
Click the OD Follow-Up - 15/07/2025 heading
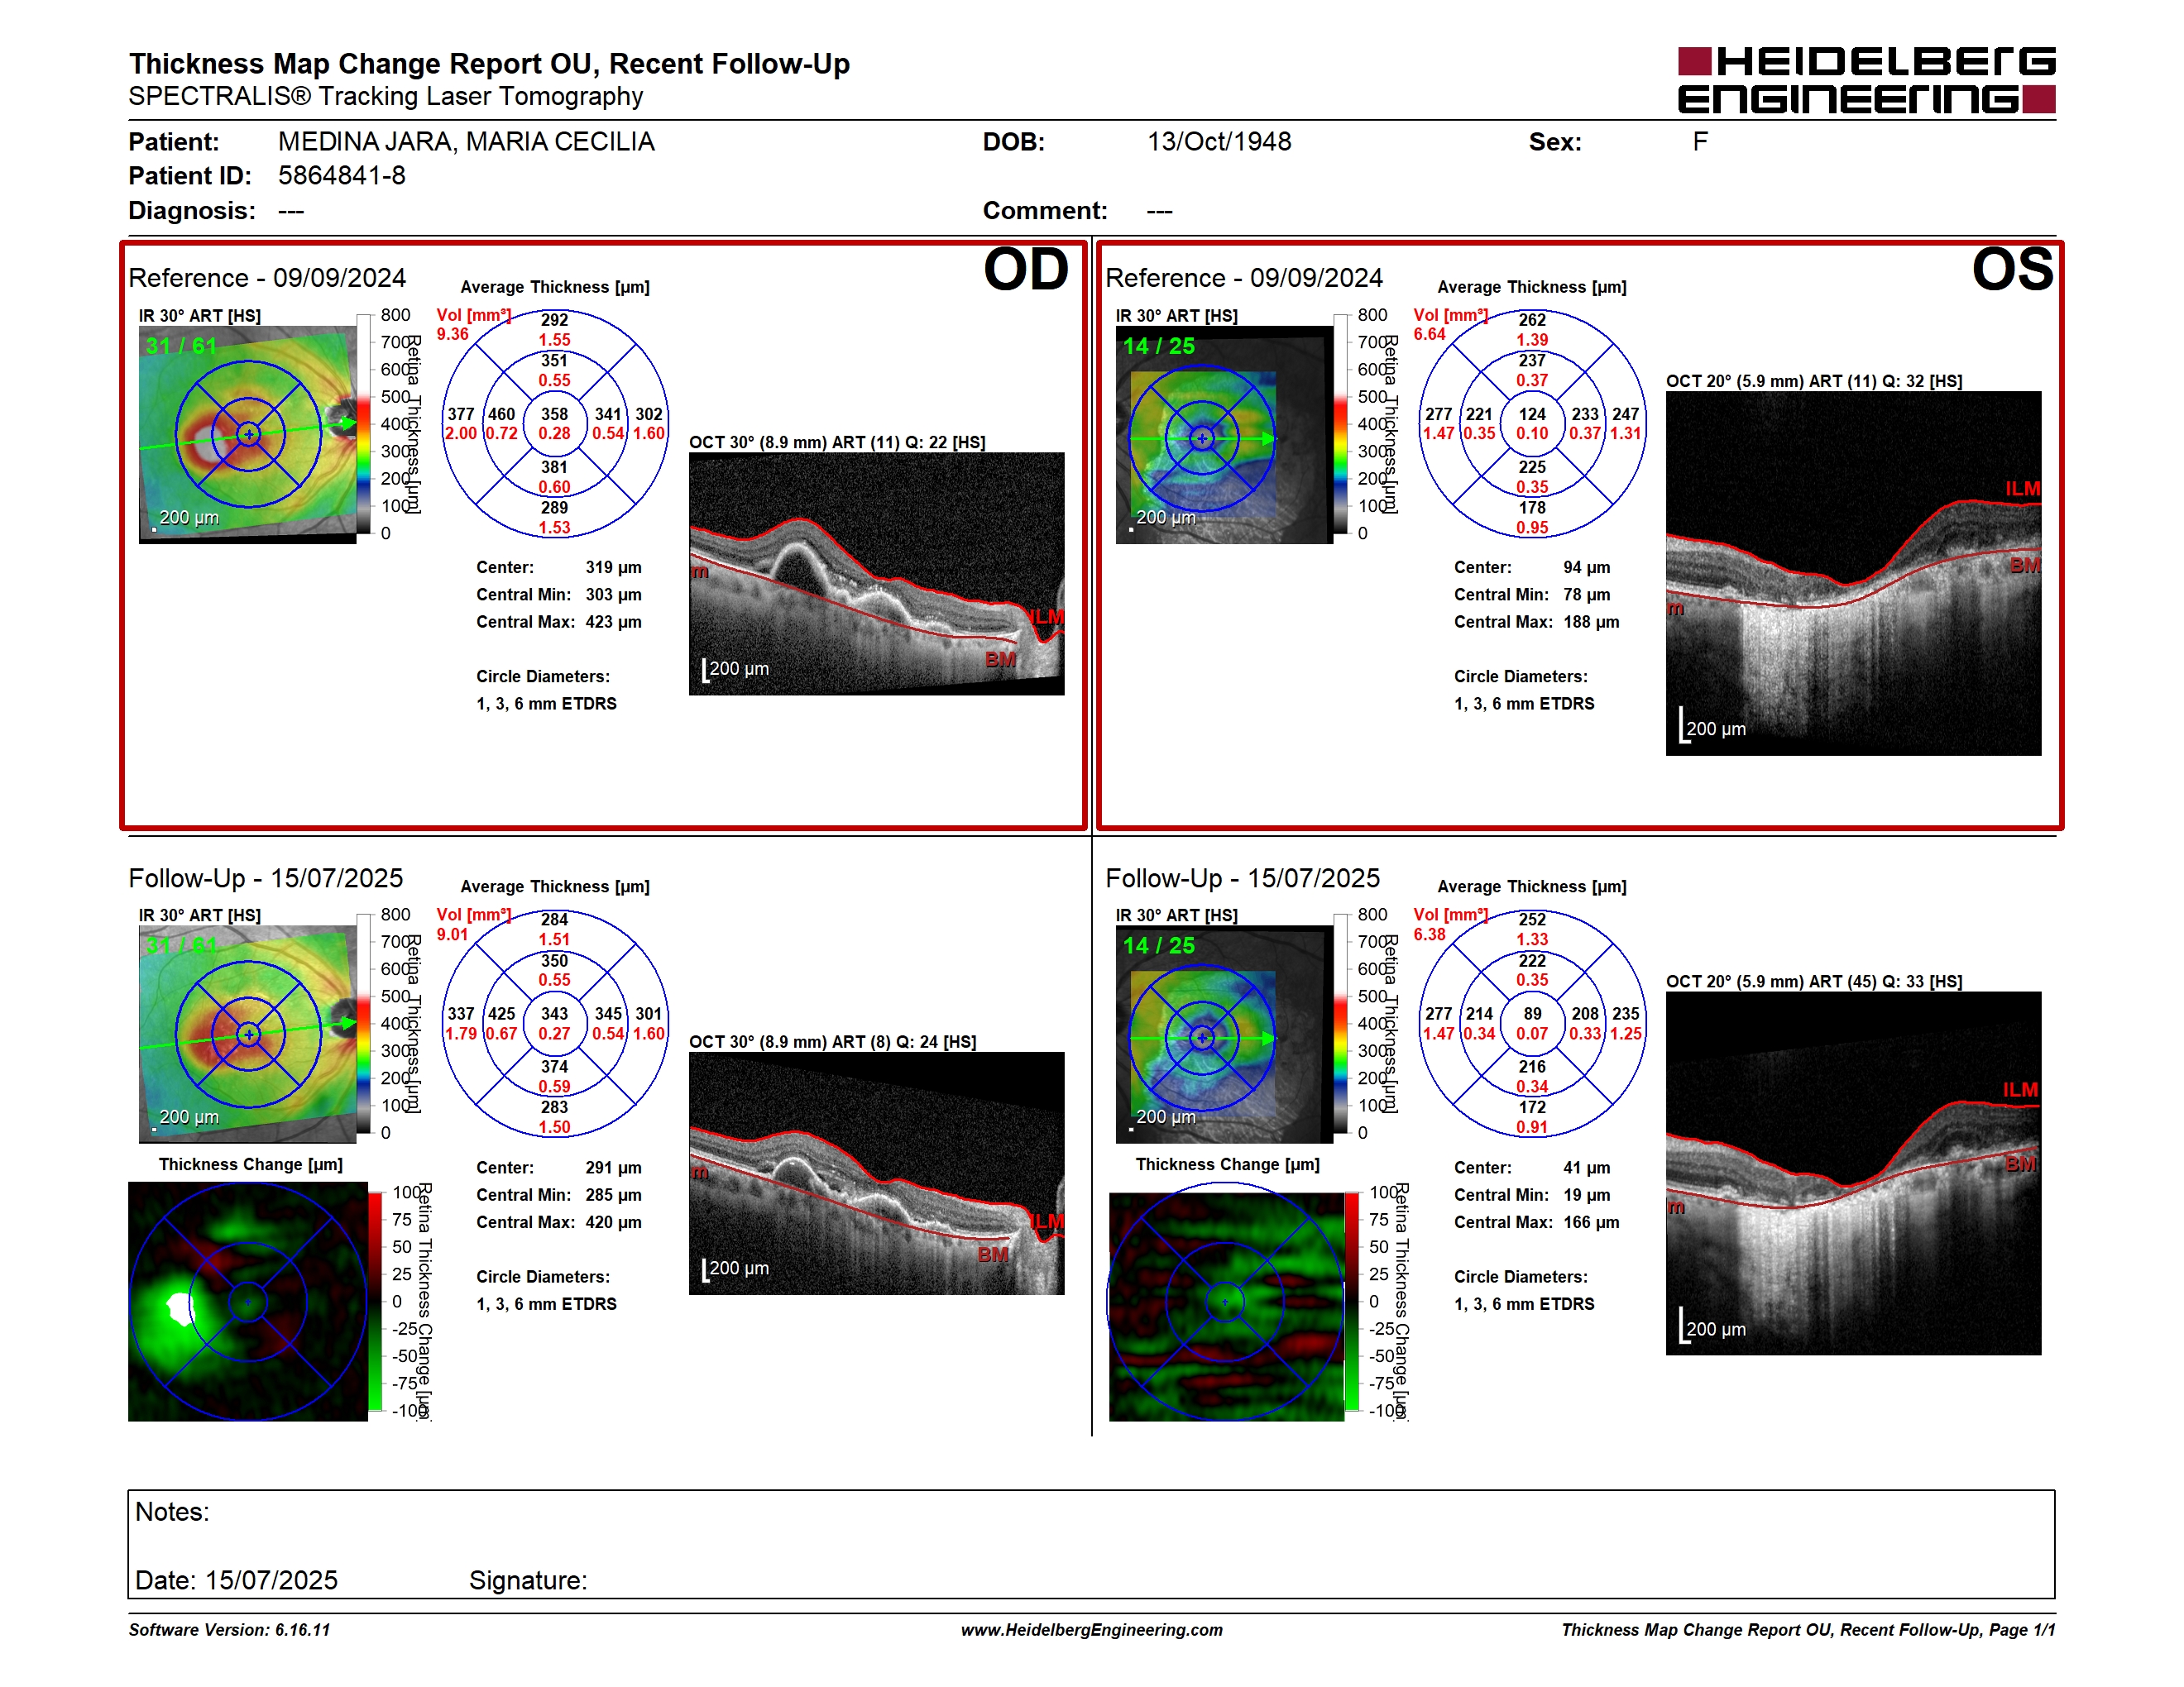(x=266, y=878)
